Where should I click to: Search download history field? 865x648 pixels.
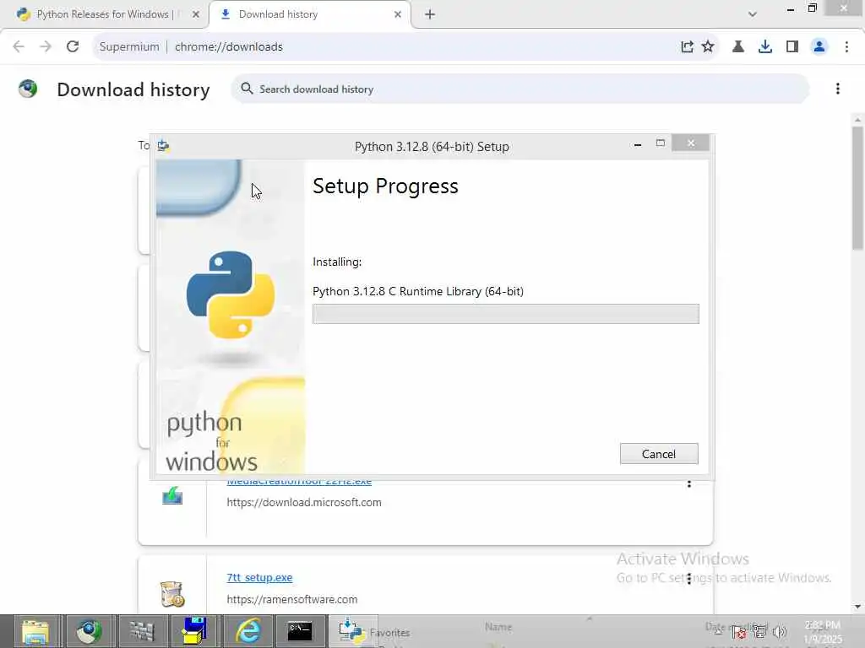point(520,89)
